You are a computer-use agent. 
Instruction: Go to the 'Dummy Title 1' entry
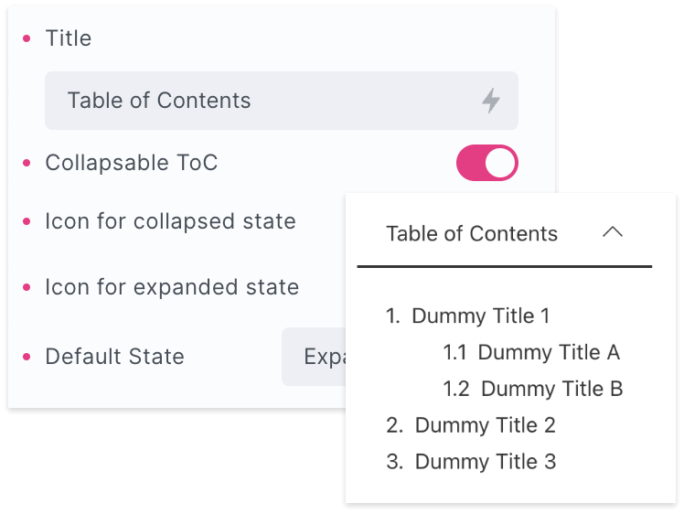pyautogui.click(x=480, y=316)
